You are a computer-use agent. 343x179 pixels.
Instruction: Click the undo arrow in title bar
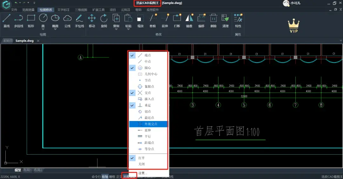[x=16, y=3]
